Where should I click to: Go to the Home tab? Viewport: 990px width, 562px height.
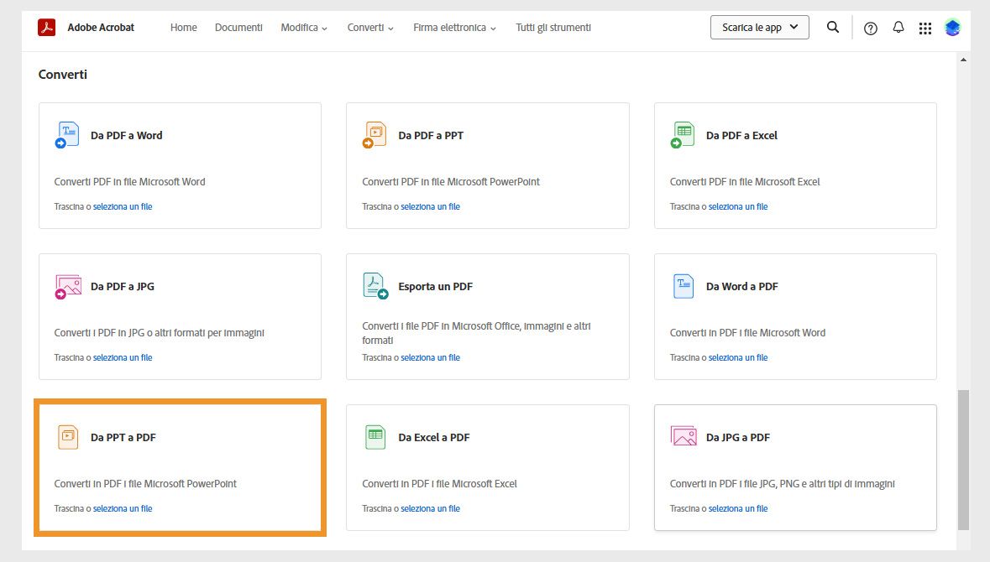tap(184, 28)
